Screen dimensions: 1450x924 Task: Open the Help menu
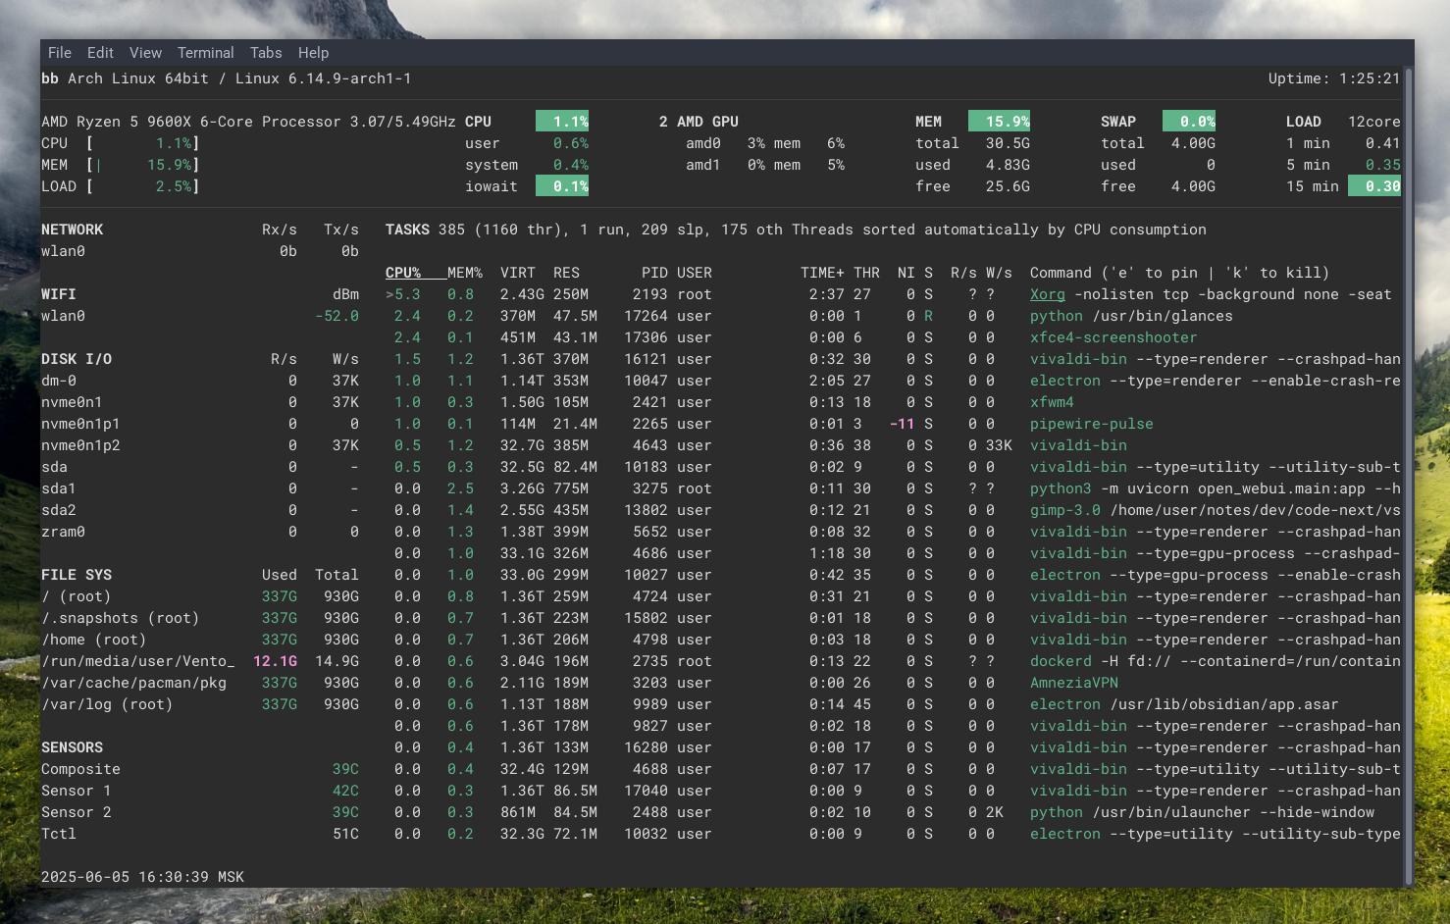tap(313, 52)
